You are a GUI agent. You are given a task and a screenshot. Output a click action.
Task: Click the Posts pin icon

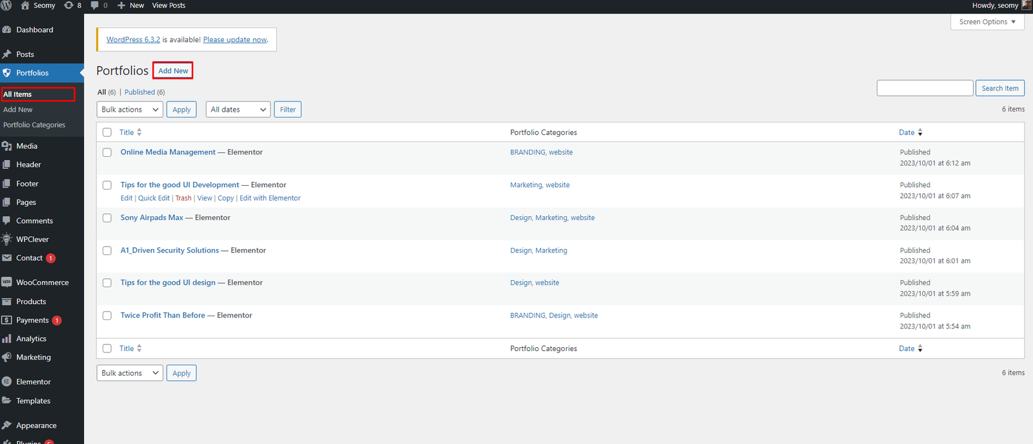tap(7, 54)
